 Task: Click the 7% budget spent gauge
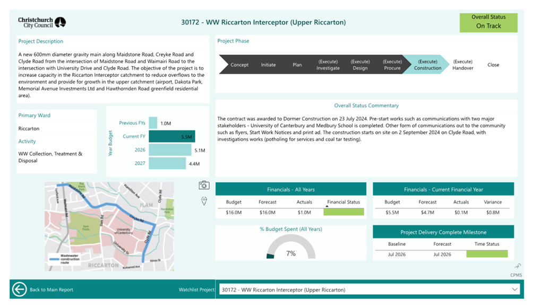(x=291, y=247)
